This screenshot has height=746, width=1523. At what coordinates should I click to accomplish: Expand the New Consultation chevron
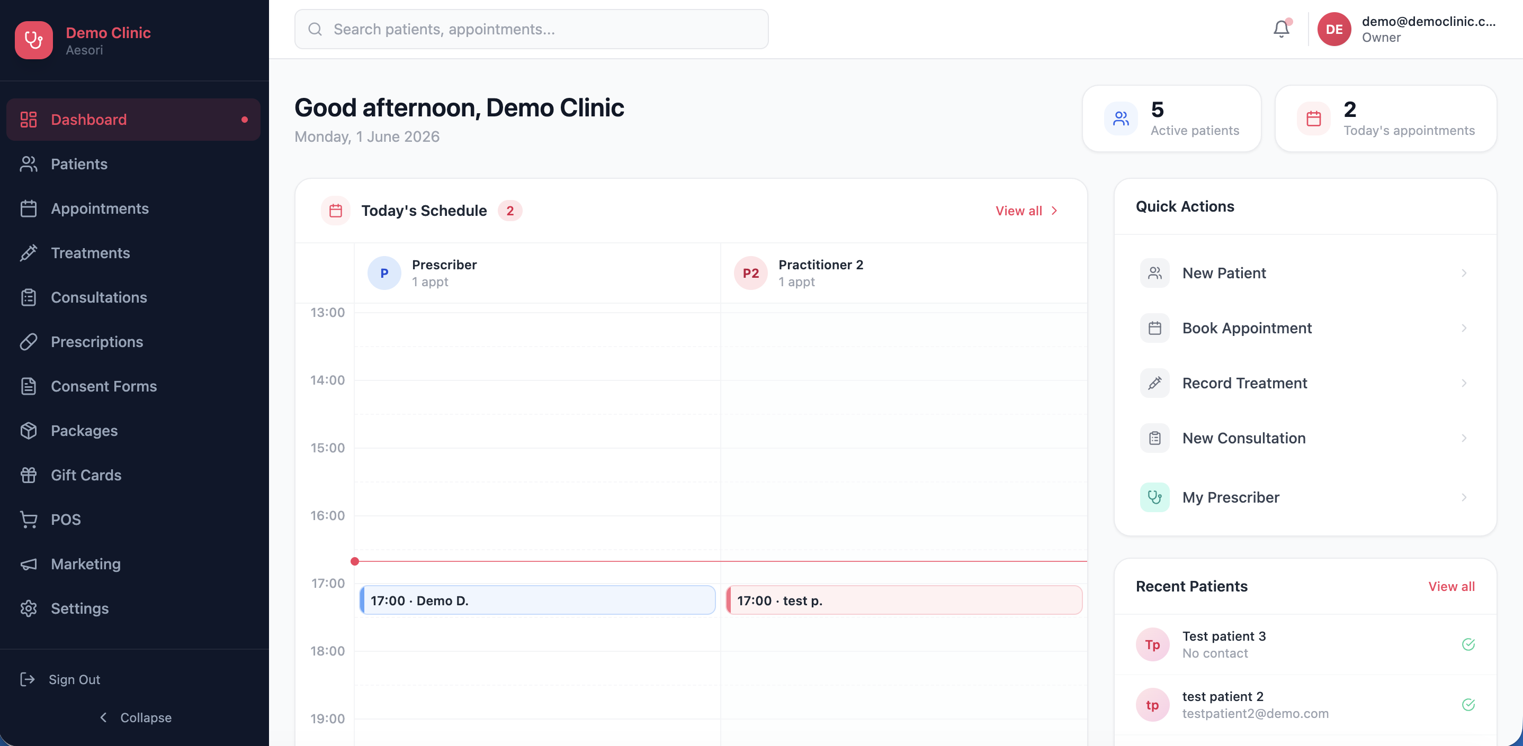1464,438
